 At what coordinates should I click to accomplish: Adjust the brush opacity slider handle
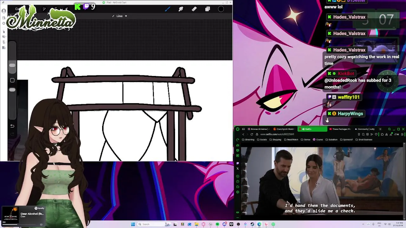pyautogui.click(x=12, y=90)
